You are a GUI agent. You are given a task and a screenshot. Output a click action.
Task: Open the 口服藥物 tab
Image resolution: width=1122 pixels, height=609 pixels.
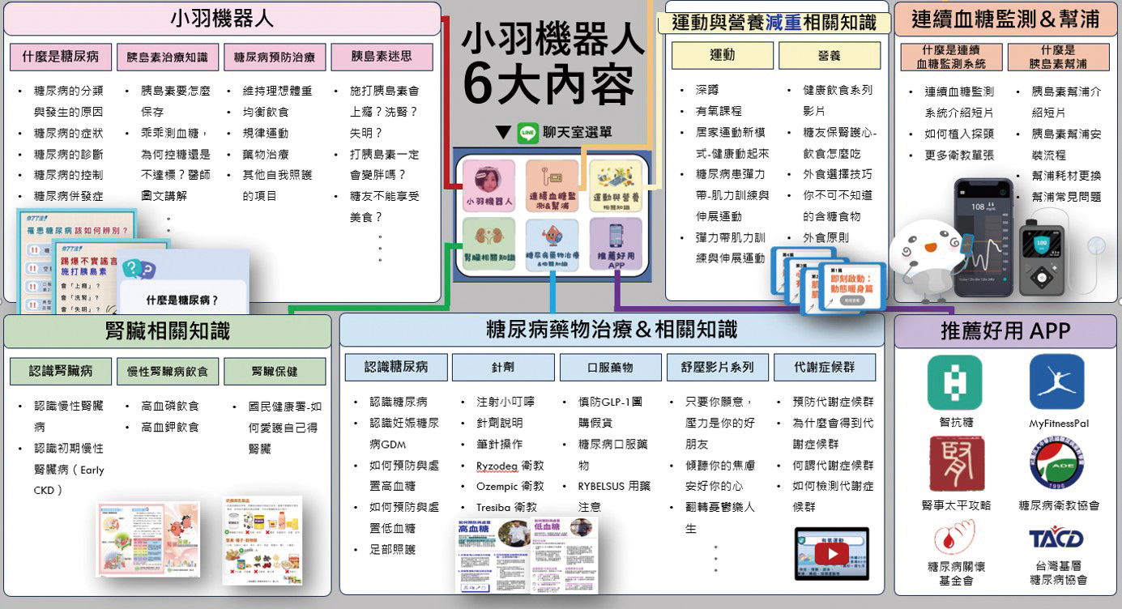610,367
